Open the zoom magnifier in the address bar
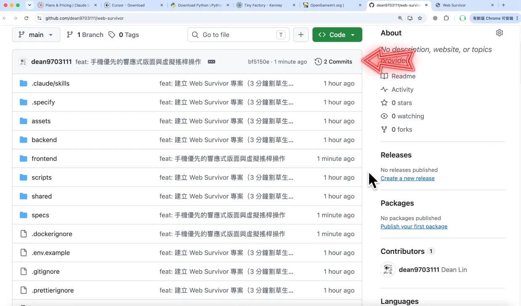Viewport: 521px width, 306px height. click(400, 19)
